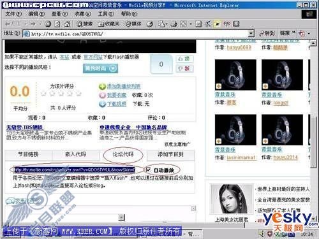The height and width of the screenshot is (239, 319).
Task: Click the fifth rating star
Action: tap(78, 93)
